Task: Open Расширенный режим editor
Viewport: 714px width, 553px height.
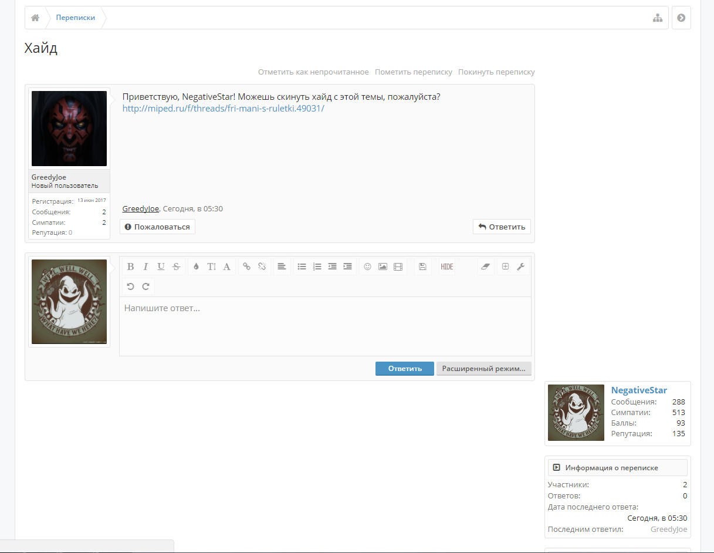Action: [x=484, y=369]
